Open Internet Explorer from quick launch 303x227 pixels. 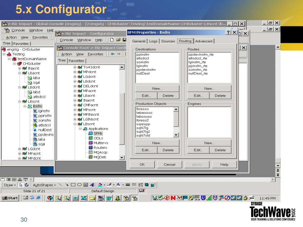[x=38, y=198]
